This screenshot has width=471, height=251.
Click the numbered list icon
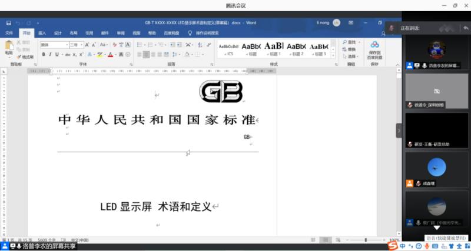(x=150, y=45)
